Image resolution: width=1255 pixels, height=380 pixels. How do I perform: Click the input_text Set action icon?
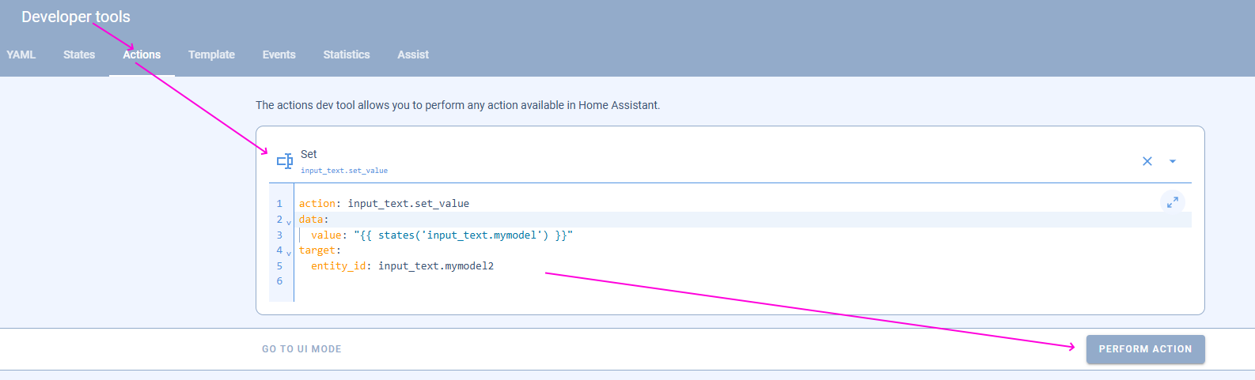pyautogui.click(x=285, y=161)
